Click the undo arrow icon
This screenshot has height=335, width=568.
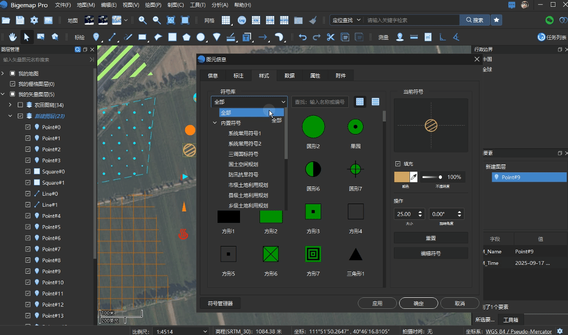click(x=302, y=37)
